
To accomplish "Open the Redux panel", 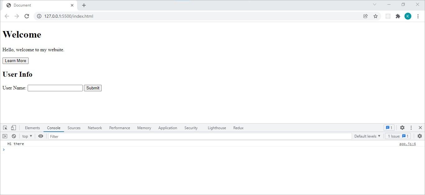I will click(238, 128).
